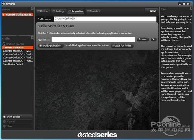Select the Counter-Strike:GO - Evil profile

coord(17,51)
